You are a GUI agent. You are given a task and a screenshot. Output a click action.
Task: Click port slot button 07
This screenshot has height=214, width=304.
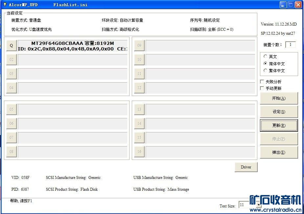(x=12, y=138)
